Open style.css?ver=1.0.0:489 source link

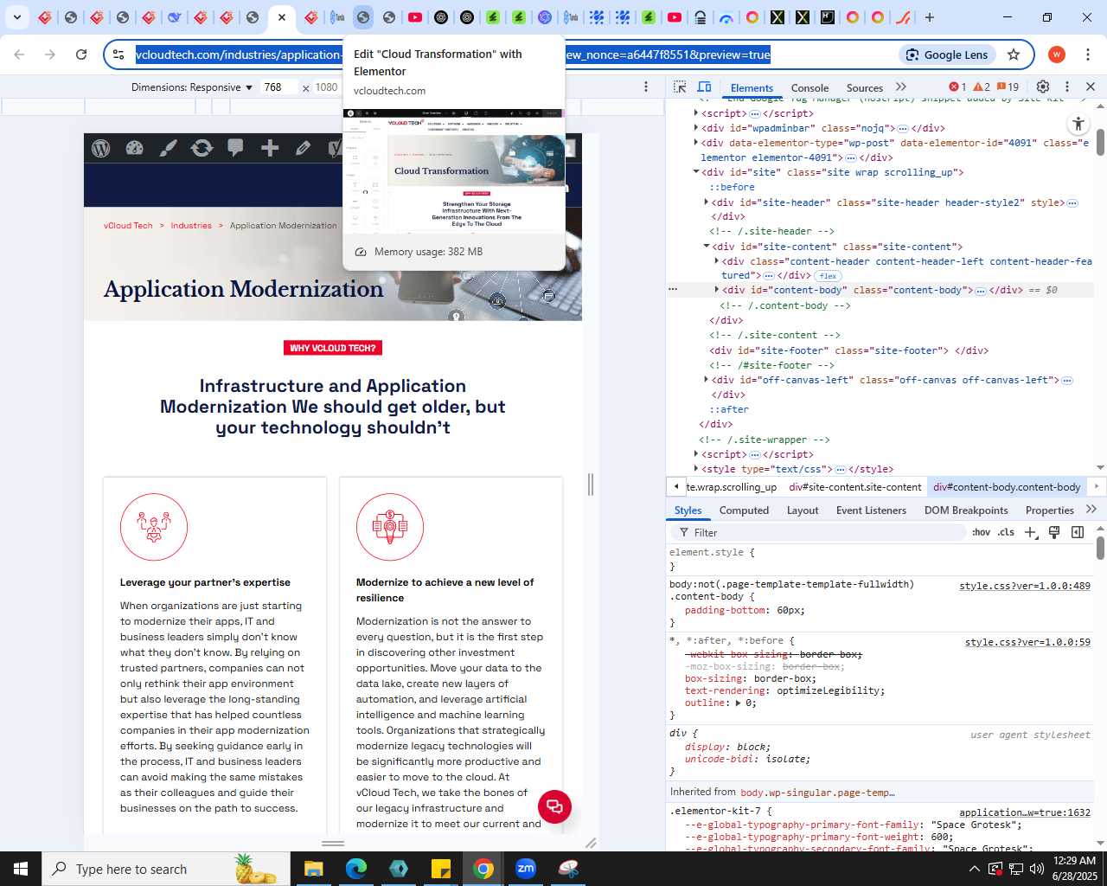[x=1025, y=586]
